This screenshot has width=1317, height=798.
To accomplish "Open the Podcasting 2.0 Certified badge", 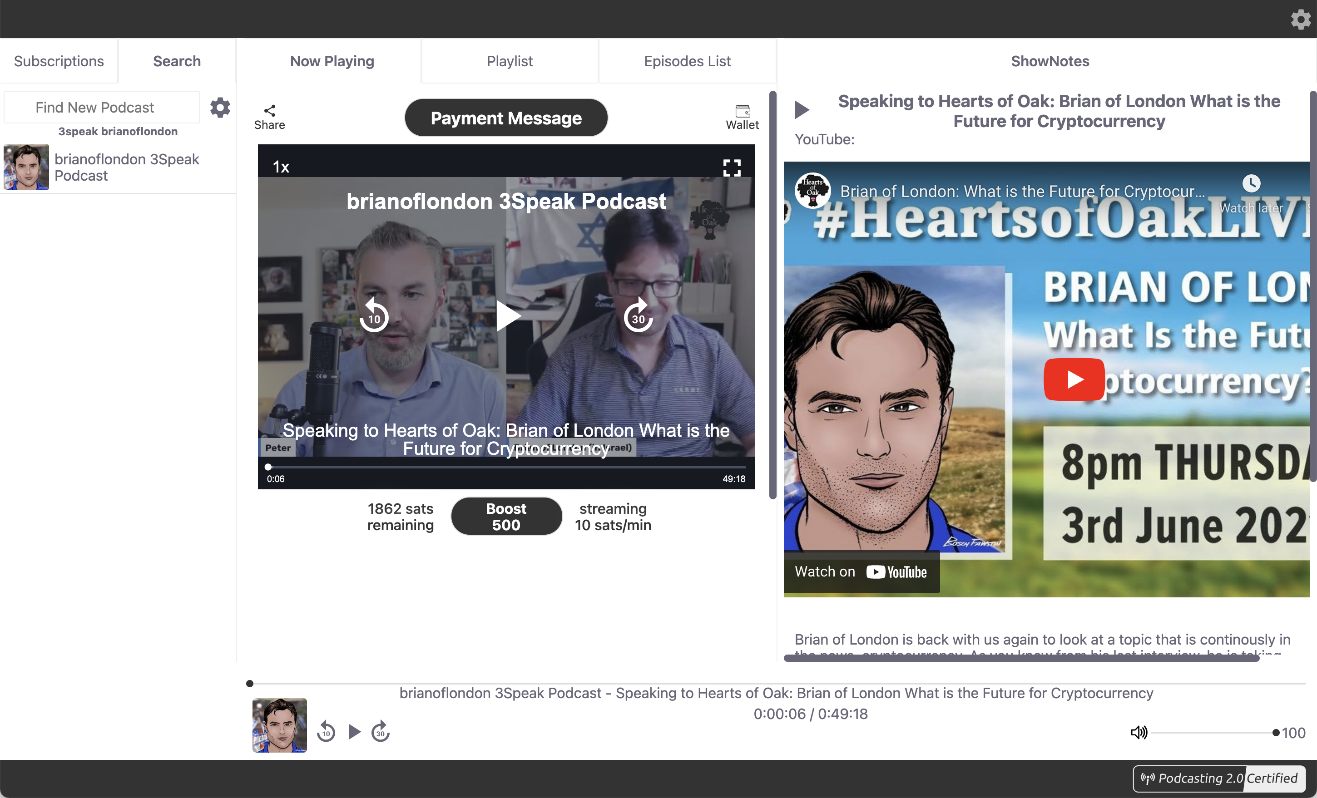I will (1219, 778).
